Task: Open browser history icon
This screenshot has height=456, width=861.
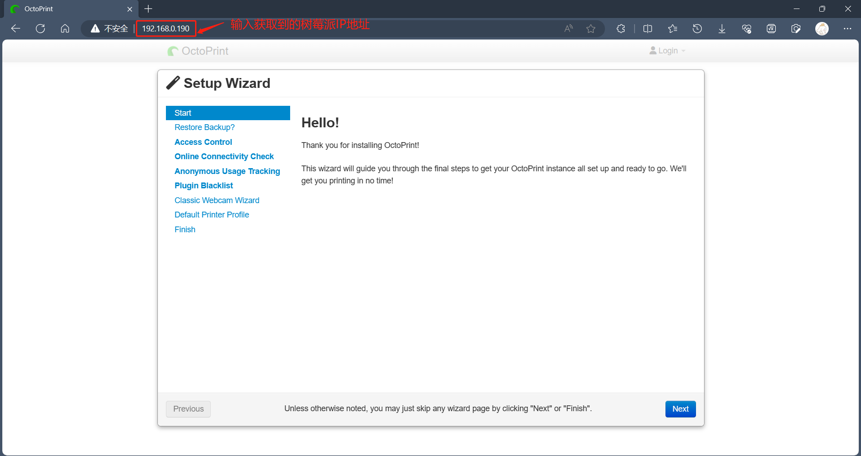Action: pyautogui.click(x=697, y=29)
